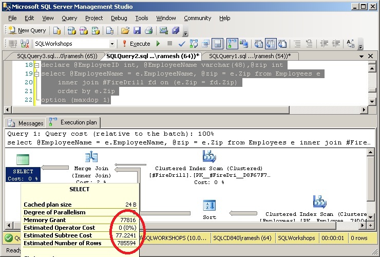Switch to SQLQuery1.sql tab
The image size is (380, 257).
tap(250, 56)
